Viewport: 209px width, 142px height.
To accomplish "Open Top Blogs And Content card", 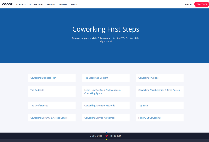I will [x=106, y=78].
